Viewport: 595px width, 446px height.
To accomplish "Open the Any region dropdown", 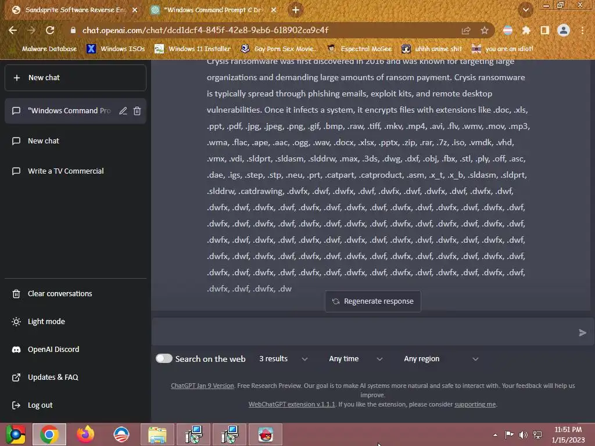I will [x=441, y=359].
